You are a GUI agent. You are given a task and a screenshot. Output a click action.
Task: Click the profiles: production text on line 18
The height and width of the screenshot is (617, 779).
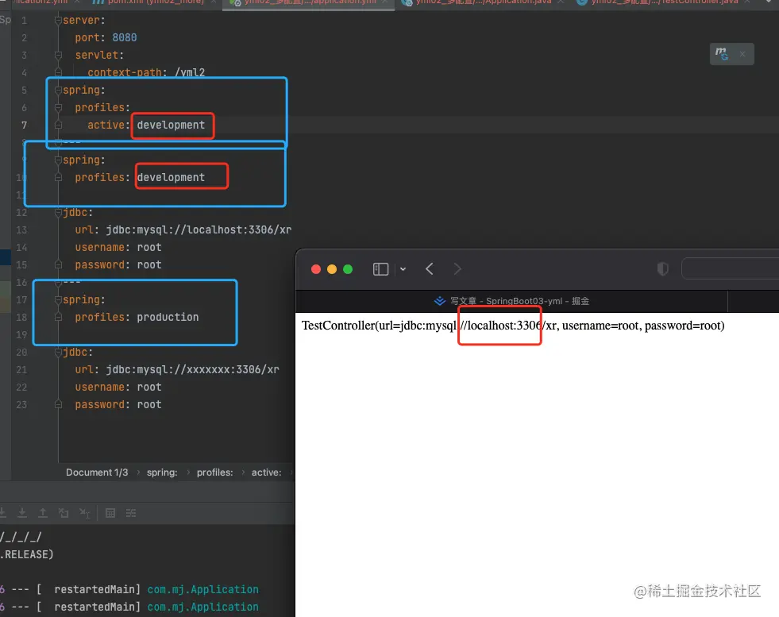[x=137, y=317]
